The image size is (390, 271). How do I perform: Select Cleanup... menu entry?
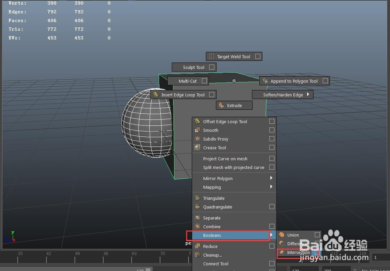[234, 255]
